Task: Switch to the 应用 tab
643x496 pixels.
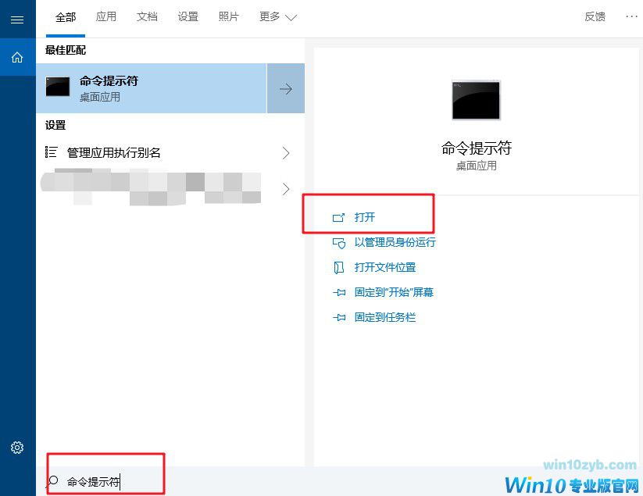Action: (105, 17)
